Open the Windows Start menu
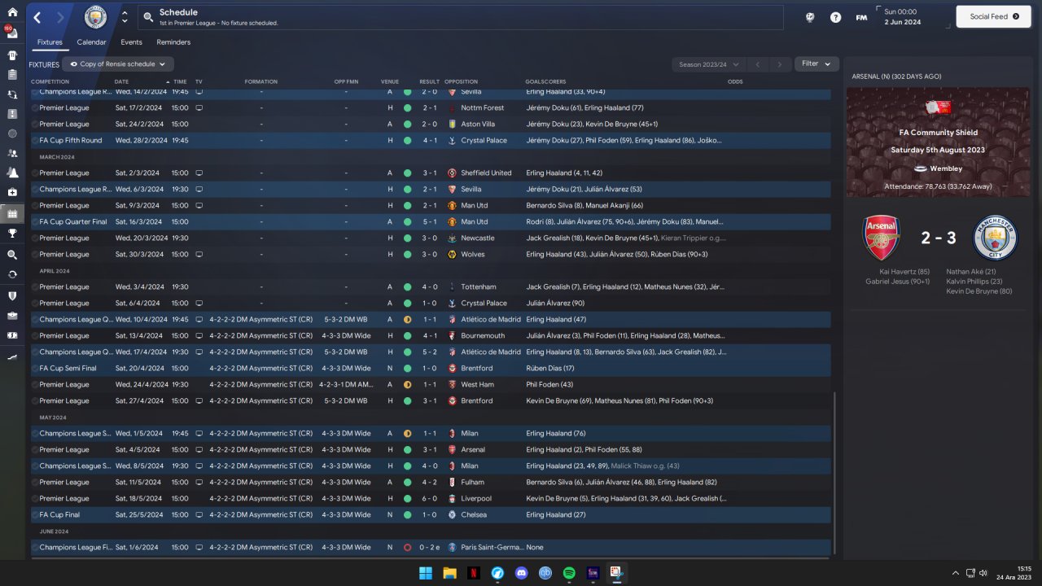The image size is (1042, 586). pyautogui.click(x=425, y=573)
